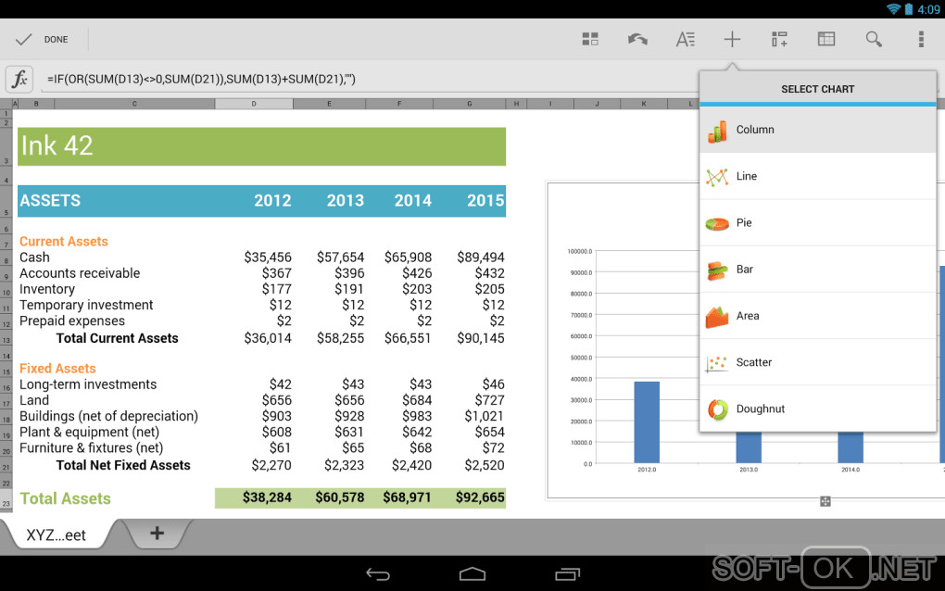
Task: Add a new sheet tab
Action: tap(157, 534)
